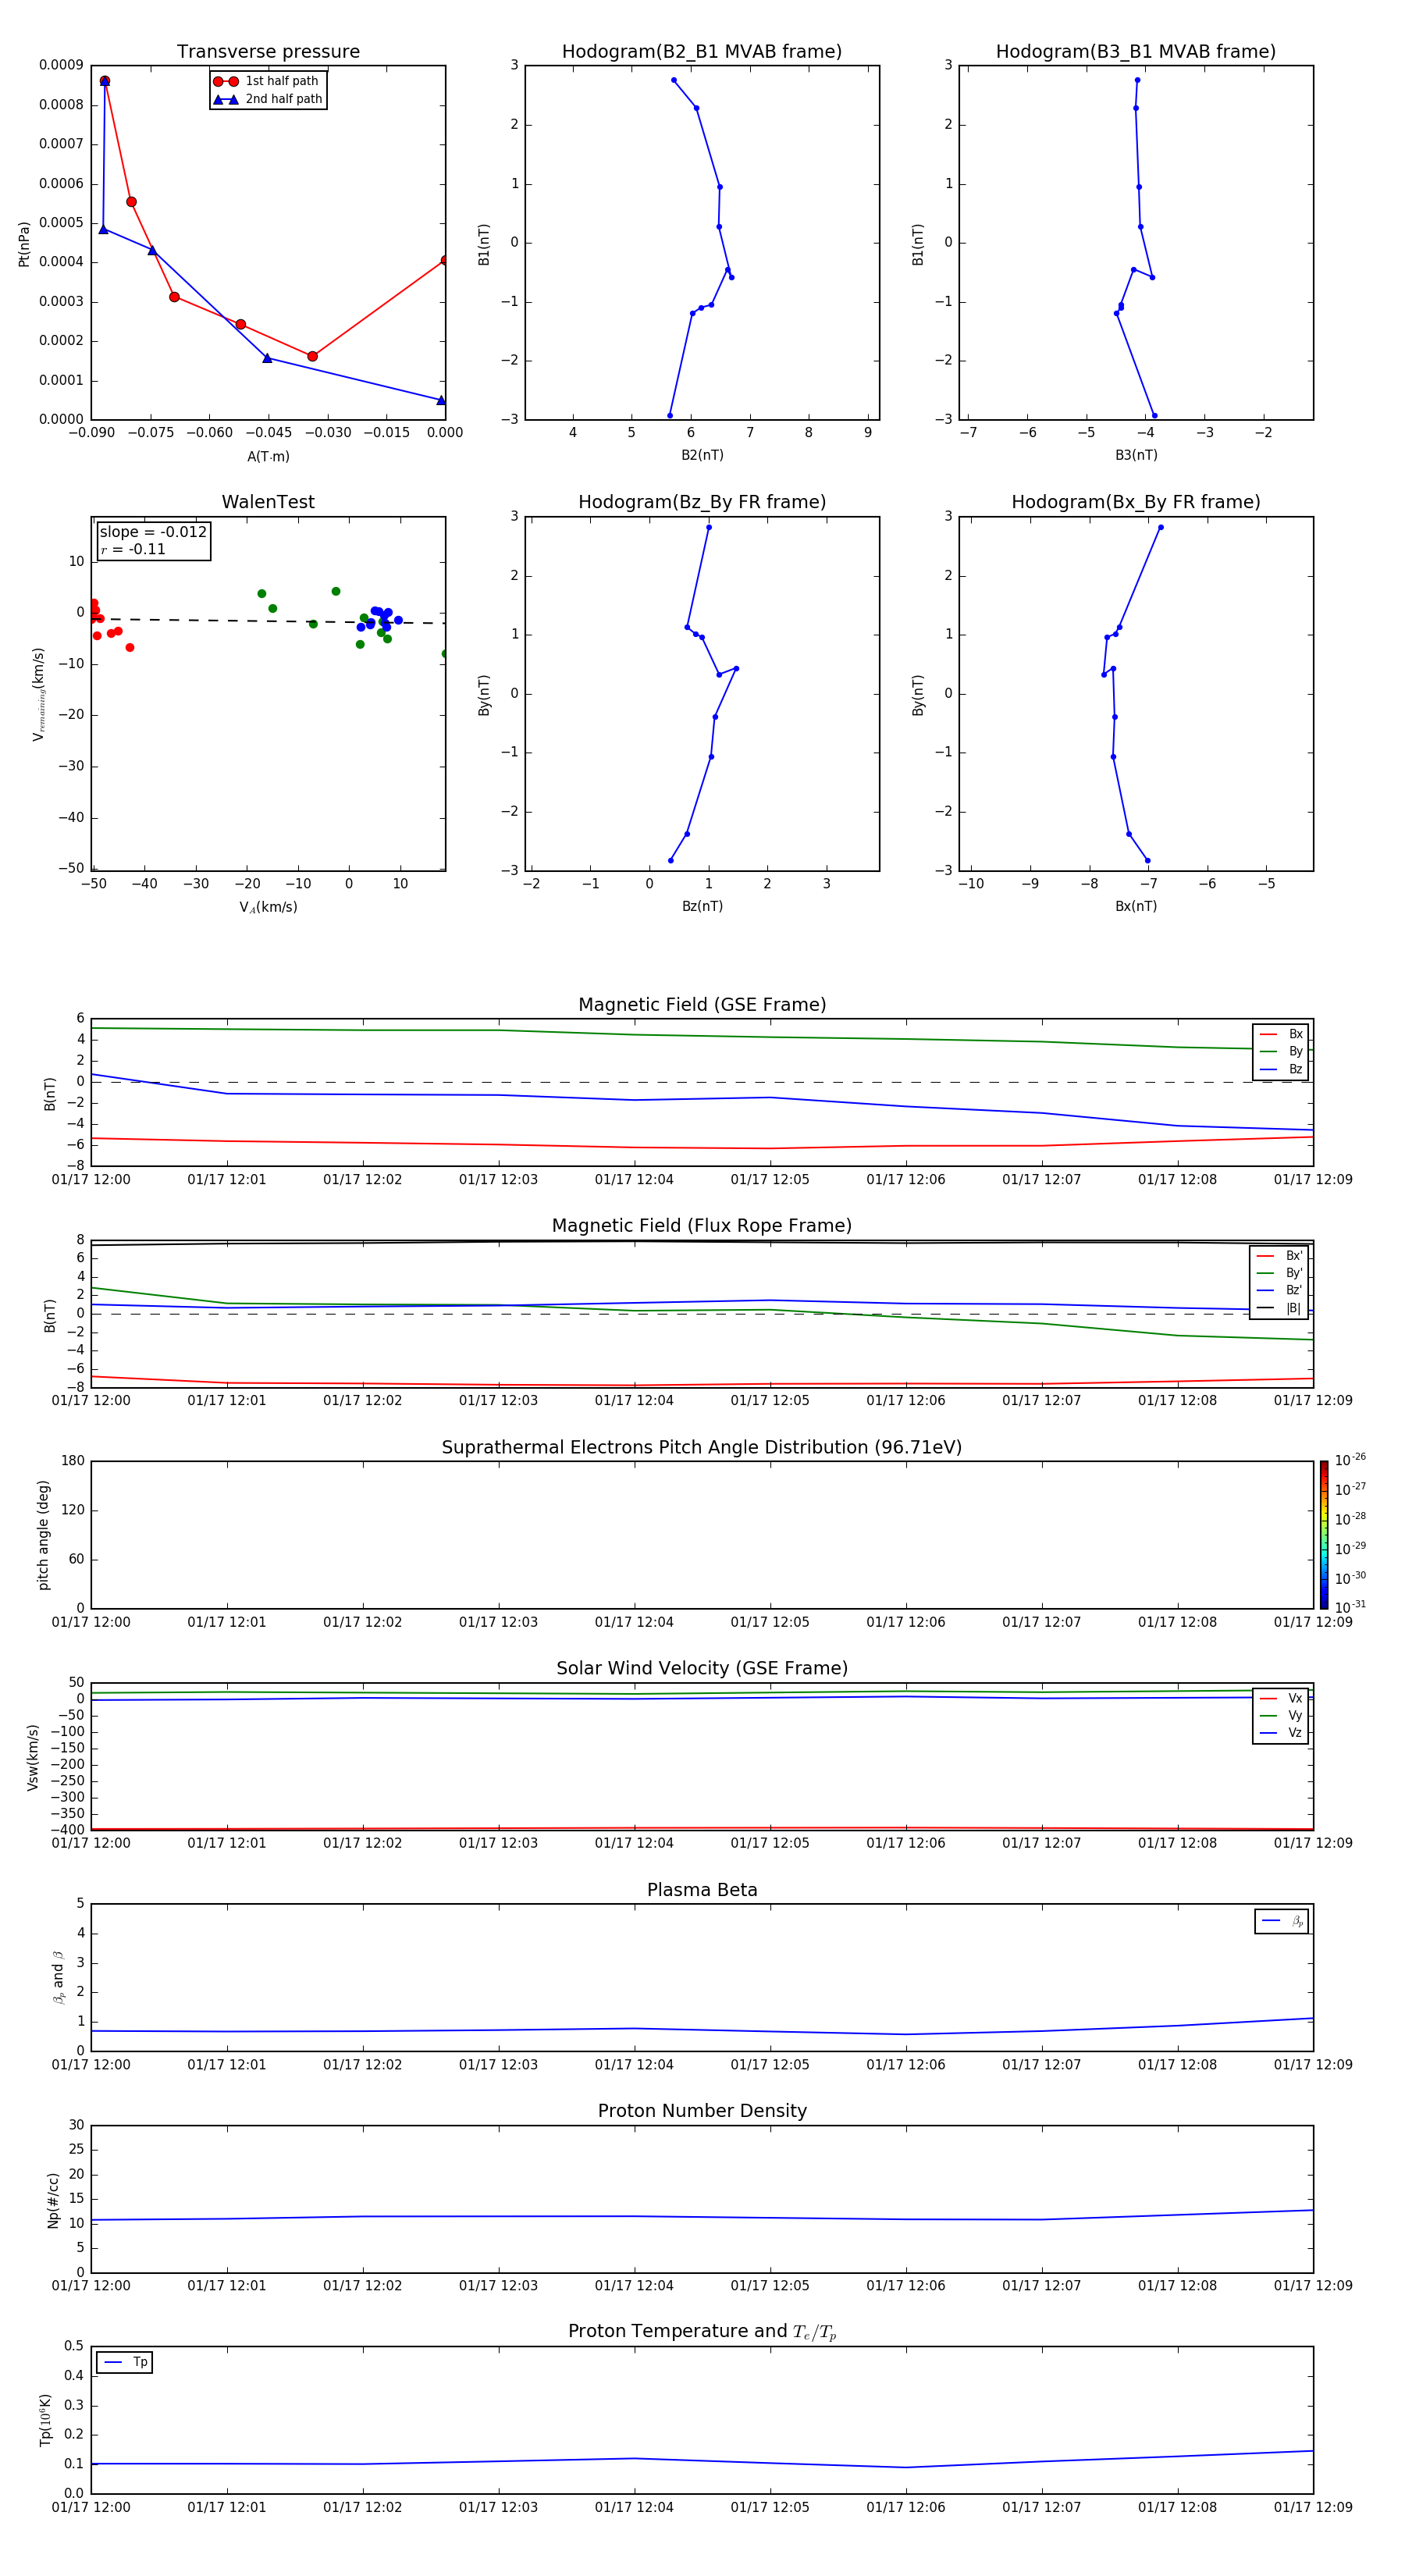
Task: Select the 'V_remaining(km/s)' y-axis label
Action: tap(39, 694)
